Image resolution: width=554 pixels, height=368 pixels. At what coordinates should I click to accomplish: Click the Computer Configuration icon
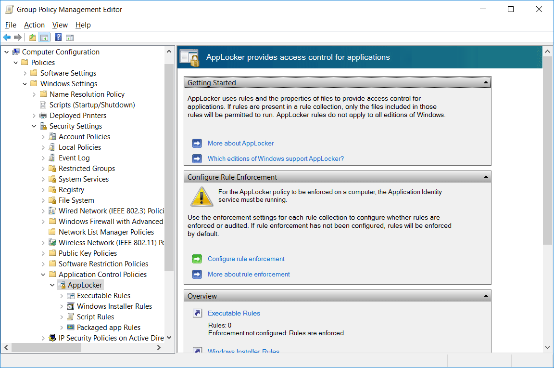pos(16,52)
